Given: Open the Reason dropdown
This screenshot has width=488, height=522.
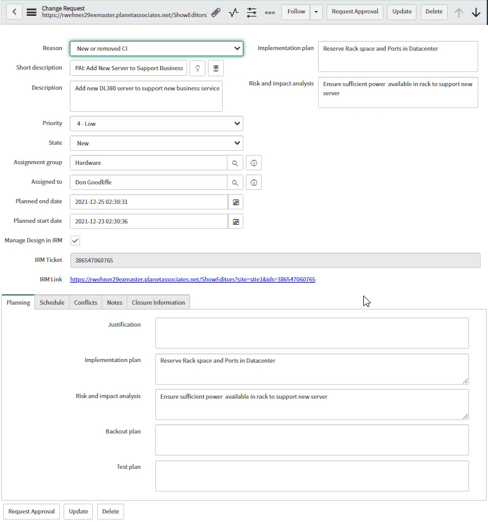Looking at the screenshot, I should (x=157, y=49).
